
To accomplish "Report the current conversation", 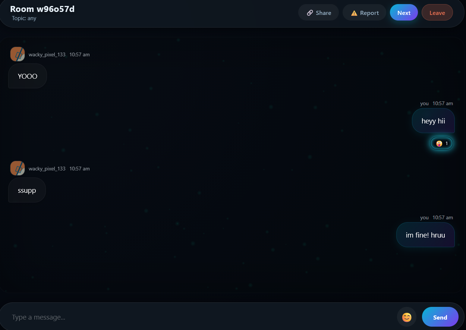I will pos(364,12).
